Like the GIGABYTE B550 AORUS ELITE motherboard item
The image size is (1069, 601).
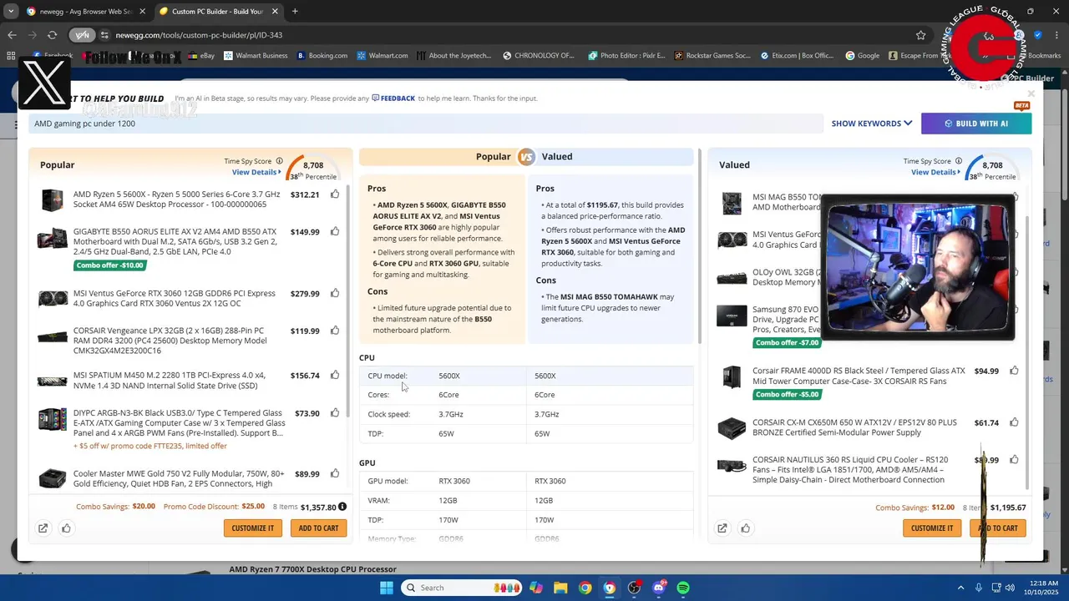tap(335, 232)
